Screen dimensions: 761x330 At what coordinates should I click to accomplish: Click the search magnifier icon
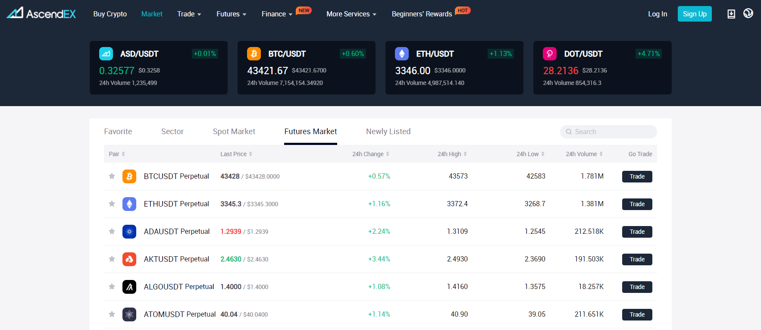coord(569,132)
